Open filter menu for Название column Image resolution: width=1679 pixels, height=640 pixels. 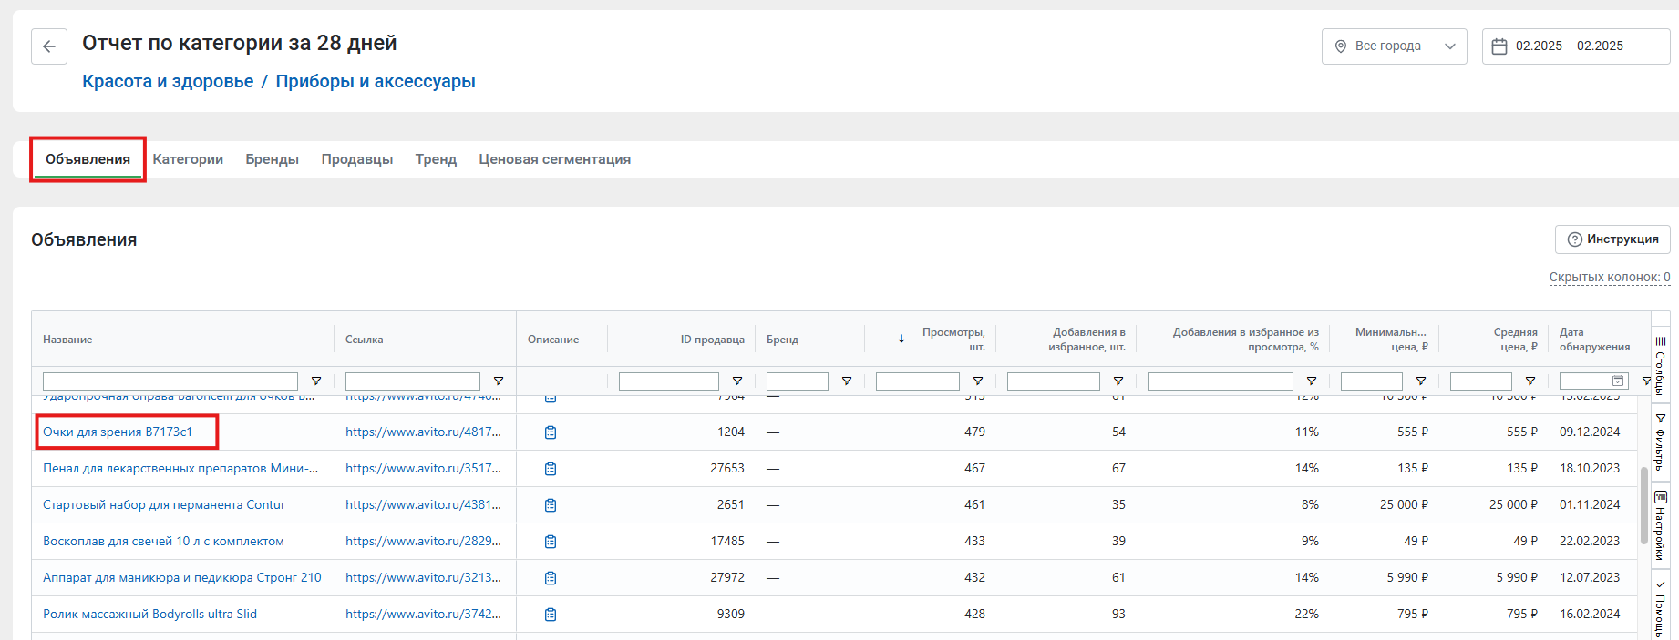[316, 381]
